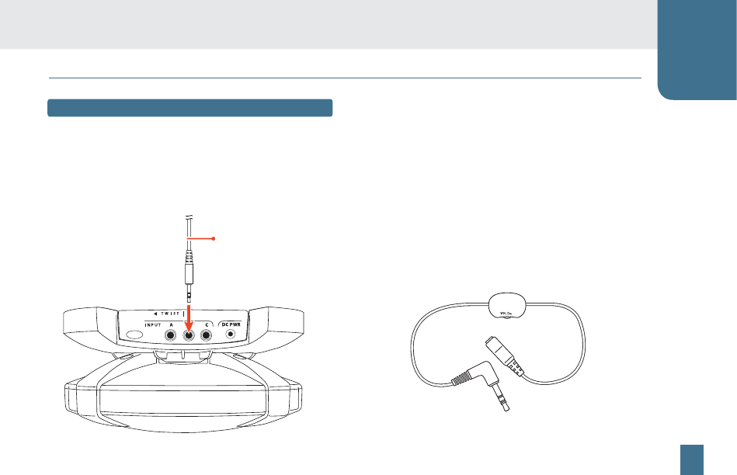Click the straight audio plug above the device
The height and width of the screenshot is (475, 737).
pyautogui.click(x=189, y=276)
